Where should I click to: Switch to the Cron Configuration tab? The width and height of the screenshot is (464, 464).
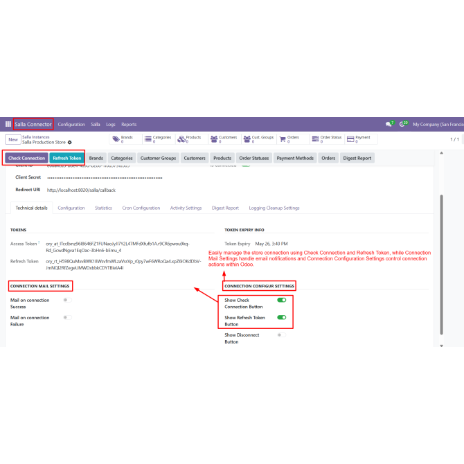141,208
